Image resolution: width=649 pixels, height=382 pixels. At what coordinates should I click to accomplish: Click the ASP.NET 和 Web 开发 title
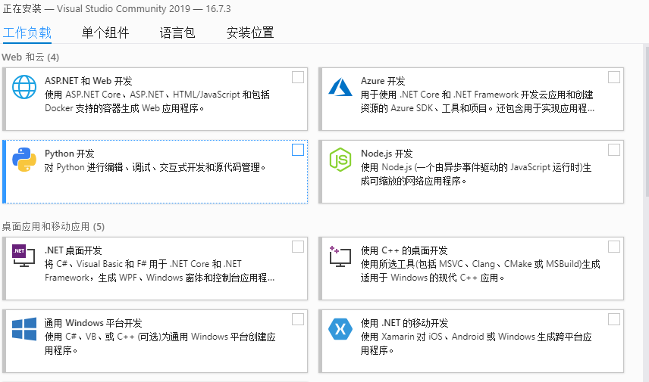click(89, 81)
